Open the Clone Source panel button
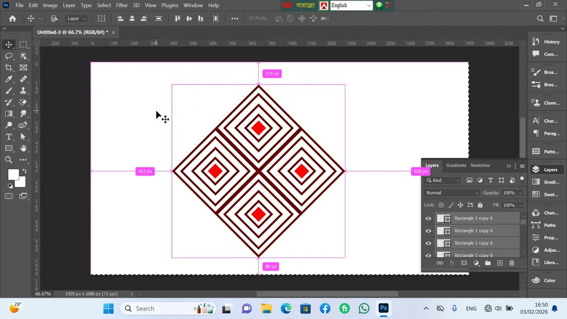This screenshot has width=567, height=319. [546, 103]
